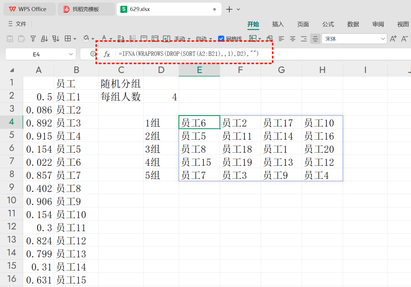Open the 自动 dropdown
The width and height of the screenshot is (411, 287).
coord(204,39)
